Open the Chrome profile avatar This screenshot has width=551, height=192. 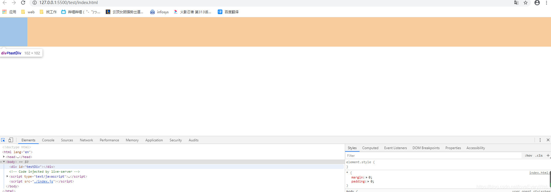point(537,3)
